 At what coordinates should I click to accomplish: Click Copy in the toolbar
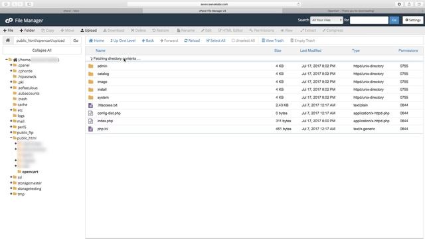48,31
